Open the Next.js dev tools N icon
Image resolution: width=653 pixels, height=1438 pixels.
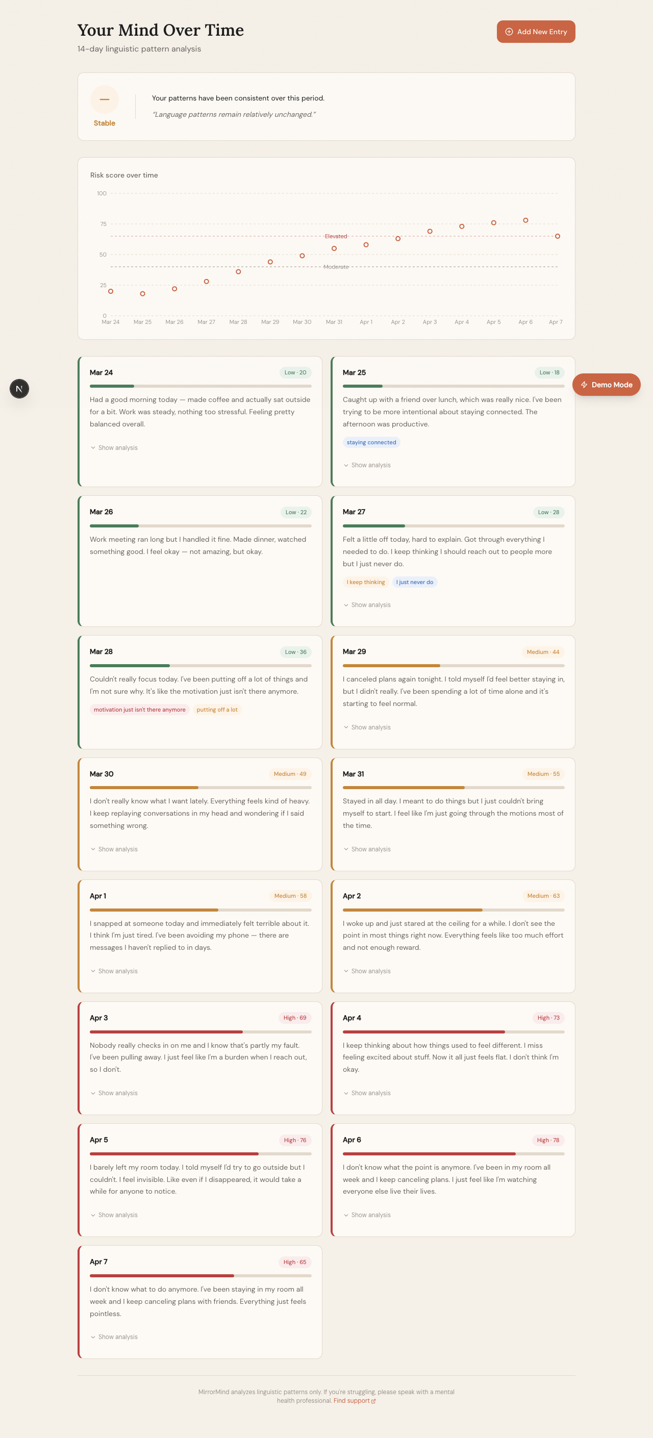pos(19,389)
